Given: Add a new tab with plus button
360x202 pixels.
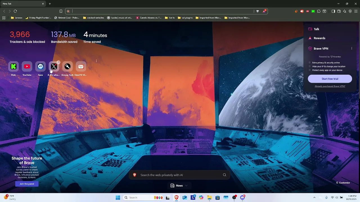Looking at the screenshot, I should (50, 4).
